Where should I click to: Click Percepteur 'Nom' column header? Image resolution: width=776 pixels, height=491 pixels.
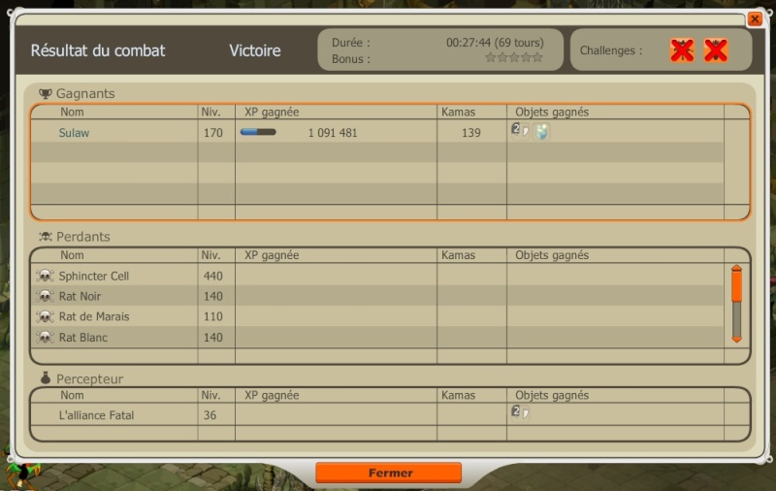pyautogui.click(x=72, y=395)
